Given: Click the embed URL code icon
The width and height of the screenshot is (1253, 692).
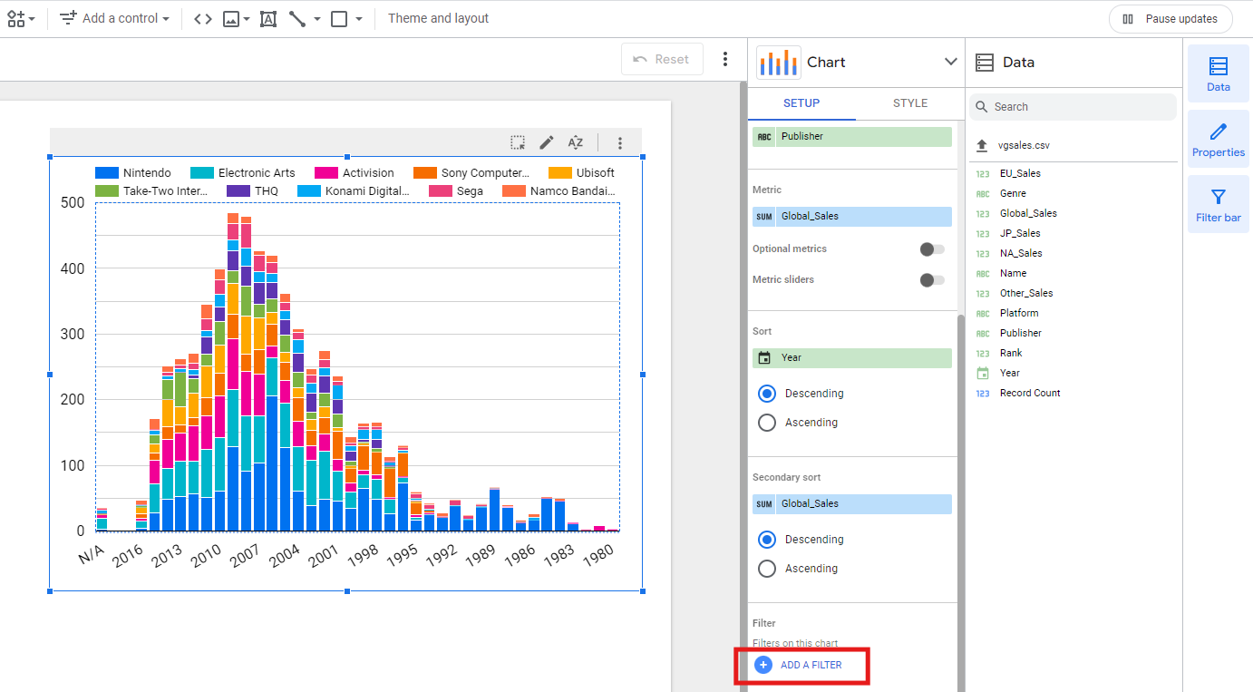Looking at the screenshot, I should [x=203, y=18].
